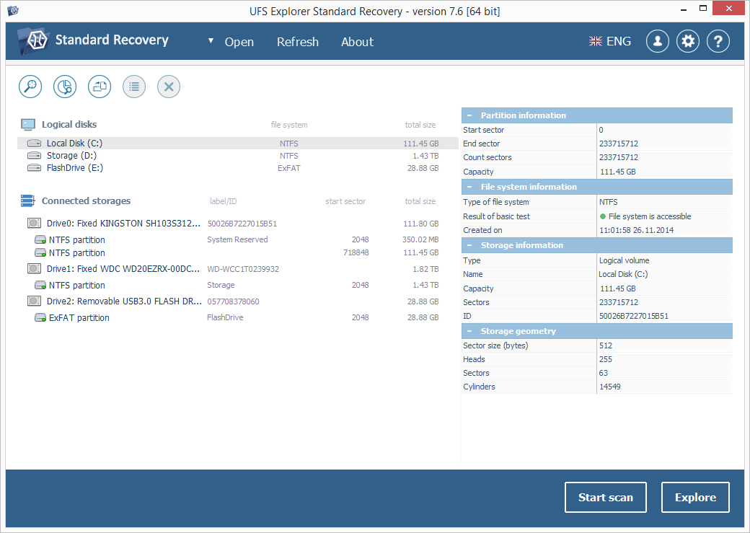
Task: Select the 111.45 GB NTFS partition under Drive0
Action: point(238,252)
